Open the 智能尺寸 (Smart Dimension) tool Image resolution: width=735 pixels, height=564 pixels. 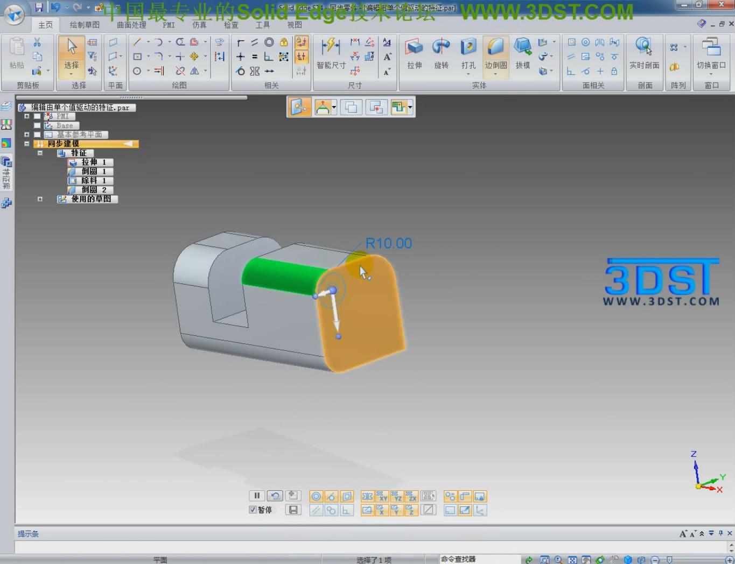tap(331, 54)
